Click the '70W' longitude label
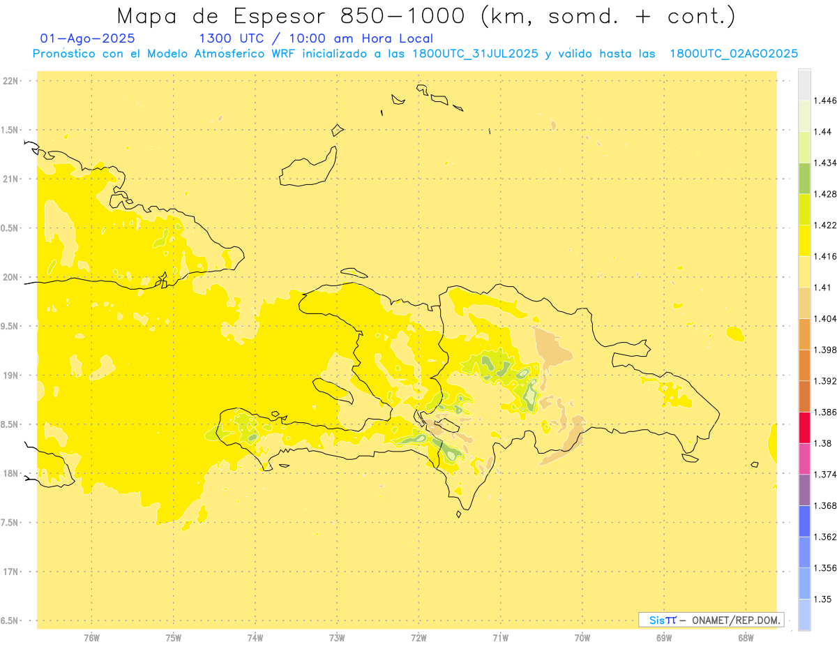 (582, 637)
